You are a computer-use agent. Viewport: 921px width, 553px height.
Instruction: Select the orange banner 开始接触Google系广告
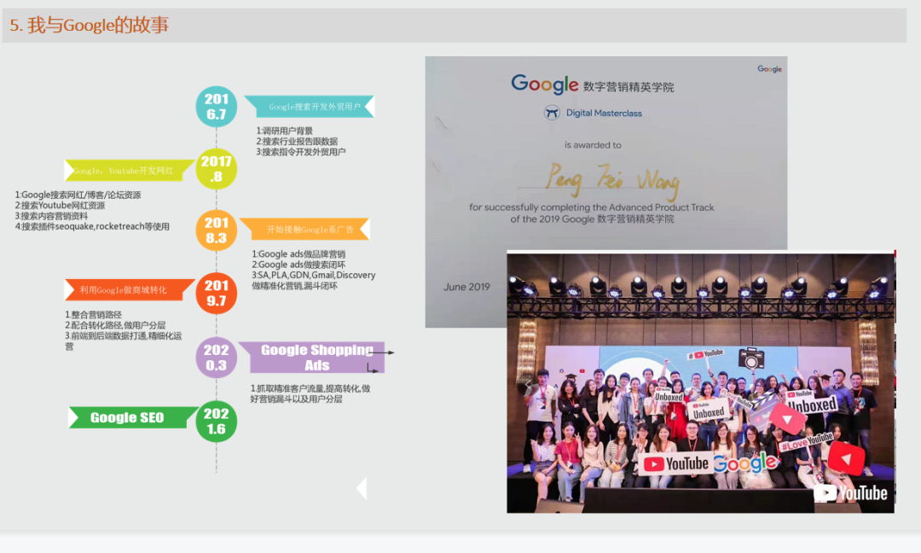304,230
